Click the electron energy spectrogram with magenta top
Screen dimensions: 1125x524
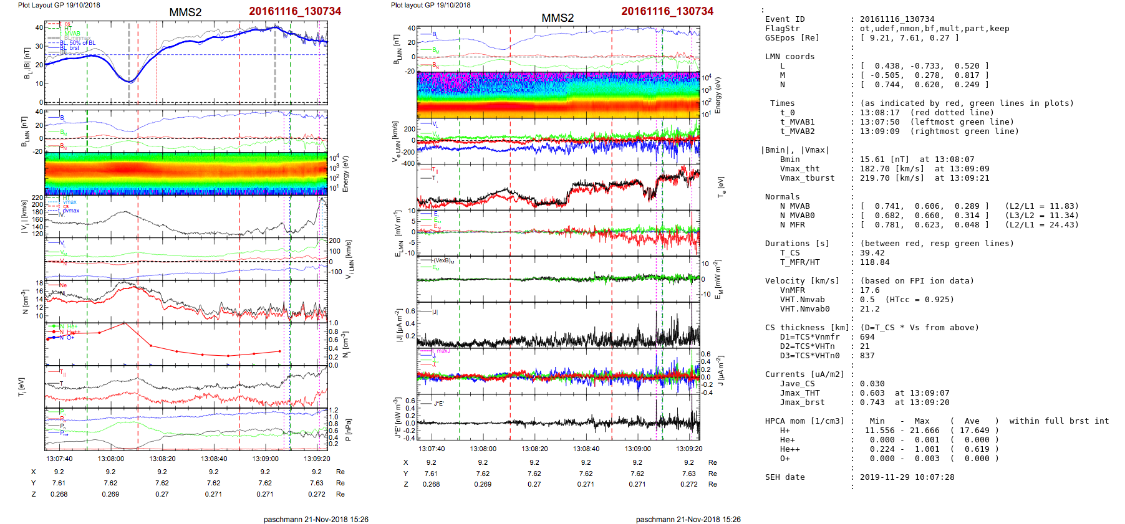558,95
